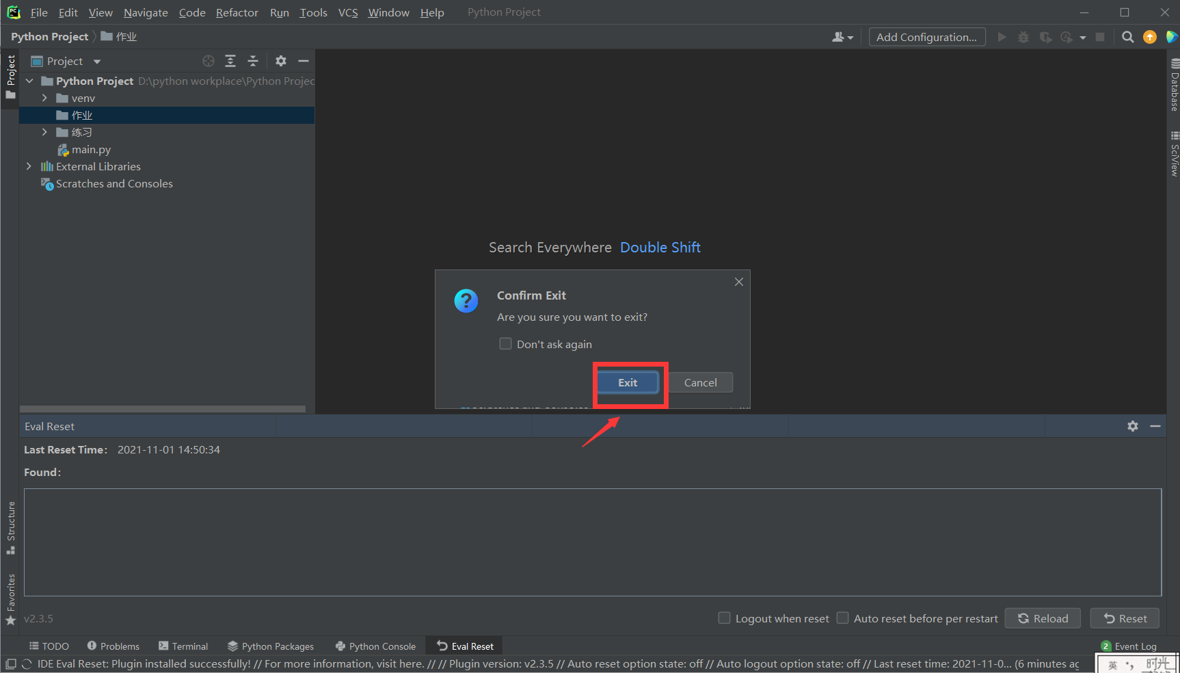Click the orange IDE update arrow icon

click(1150, 37)
